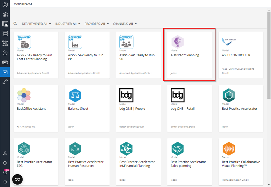Screen dimensions: 271x187
Task: Open "A2PP - SAP Ready to Run Cost Center Planning"
Action: pos(34,57)
